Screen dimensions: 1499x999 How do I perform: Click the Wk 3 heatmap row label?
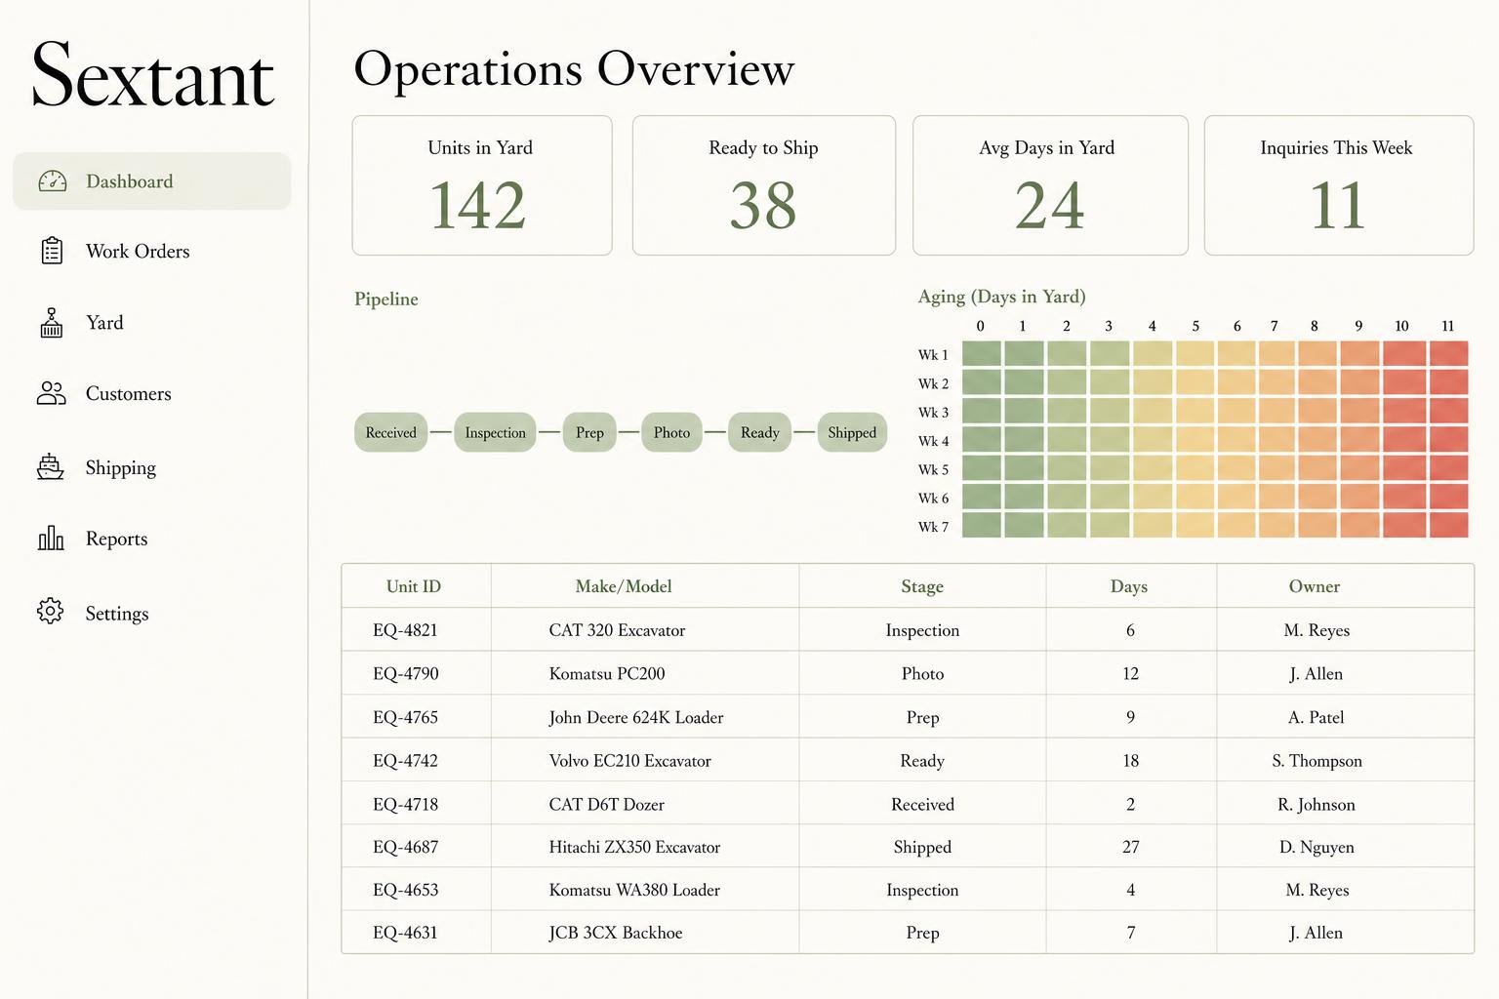tap(933, 412)
